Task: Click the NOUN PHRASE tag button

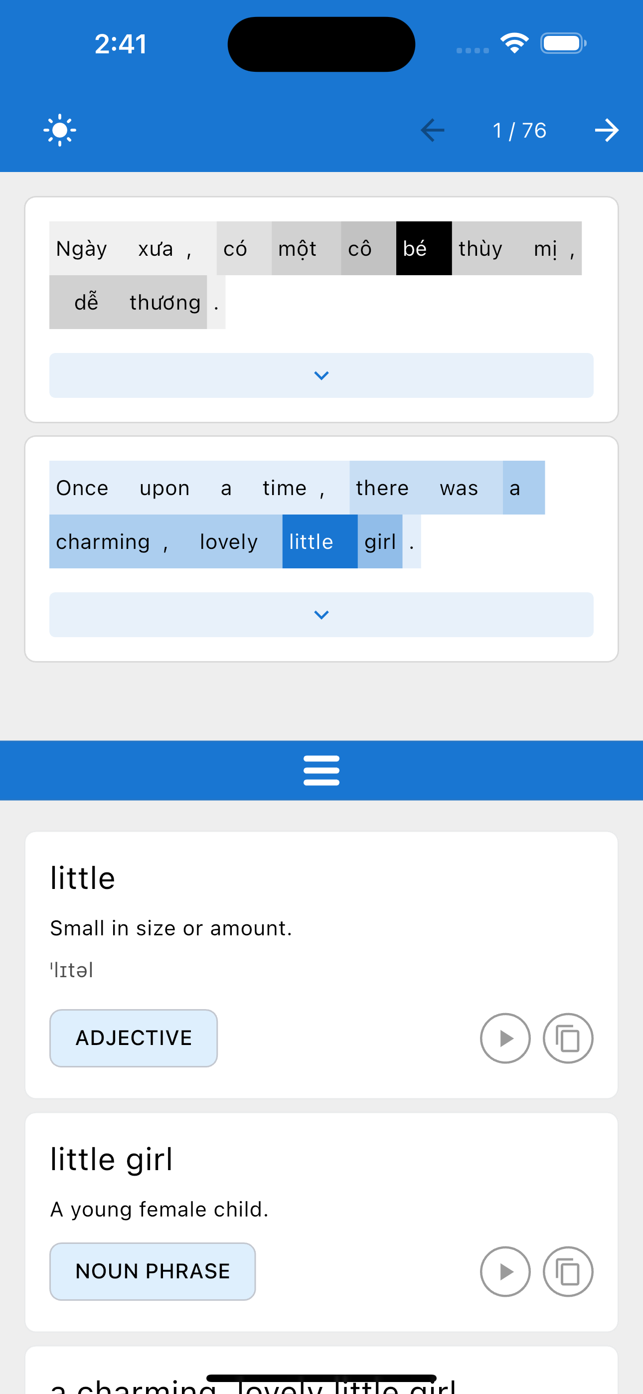Action: (153, 1271)
